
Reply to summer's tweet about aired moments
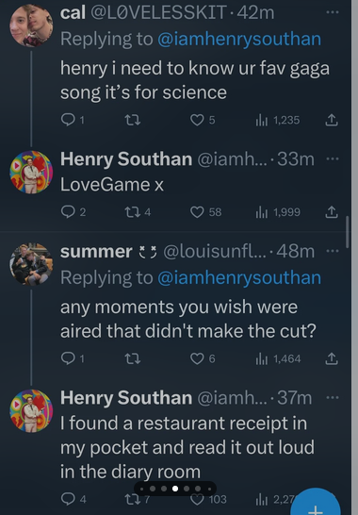tap(68, 358)
